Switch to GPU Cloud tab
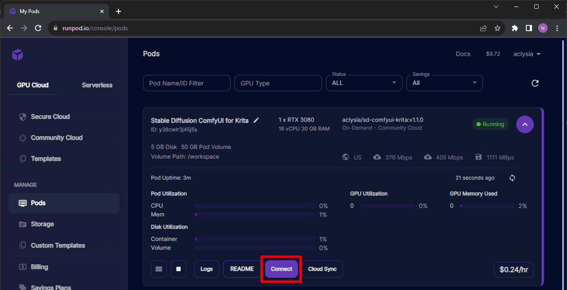Viewport: 567px width, 290px height. pos(33,85)
